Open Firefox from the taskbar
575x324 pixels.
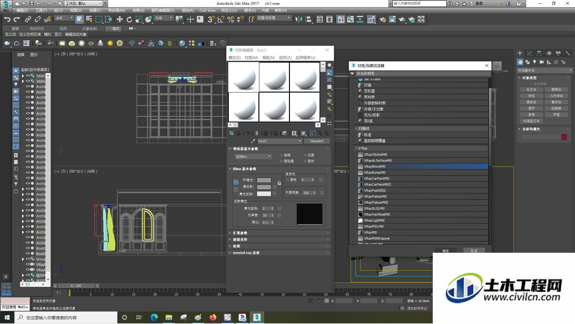(213, 318)
